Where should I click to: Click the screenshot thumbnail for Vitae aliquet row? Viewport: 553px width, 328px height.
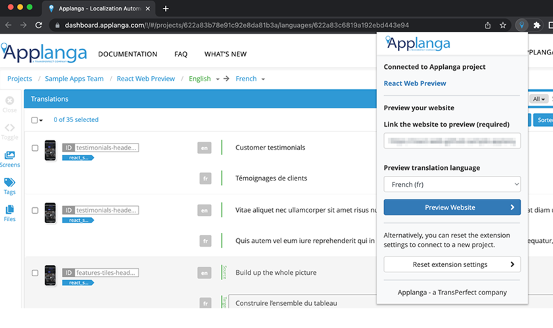pos(50,213)
